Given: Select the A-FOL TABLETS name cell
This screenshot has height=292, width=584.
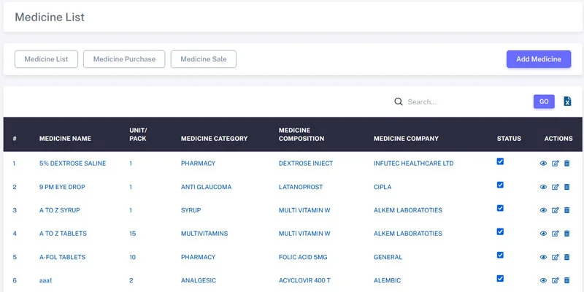Looking at the screenshot, I should point(62,257).
